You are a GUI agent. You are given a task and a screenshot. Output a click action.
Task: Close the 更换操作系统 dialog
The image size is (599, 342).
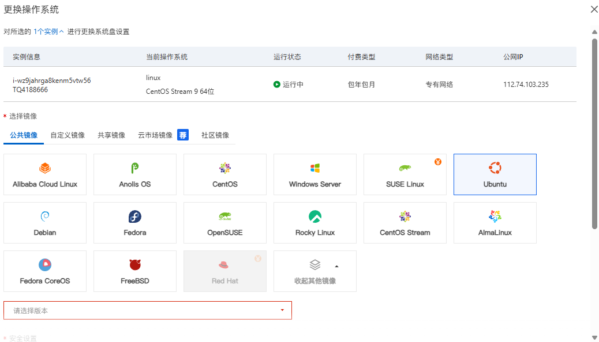point(594,10)
